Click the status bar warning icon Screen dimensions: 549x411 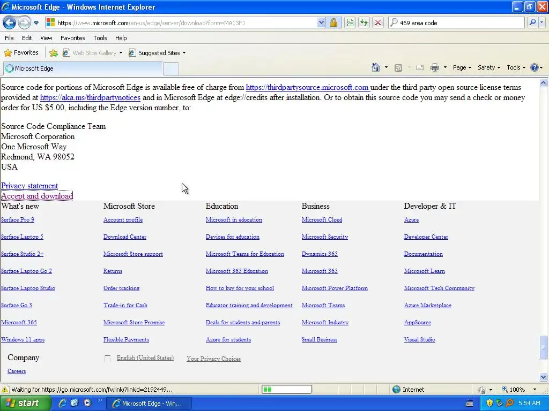[x=5, y=390]
